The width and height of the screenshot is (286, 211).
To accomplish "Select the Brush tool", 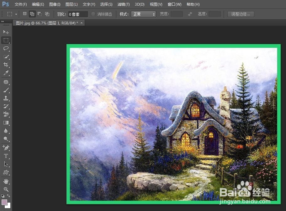I will click(x=6, y=90).
